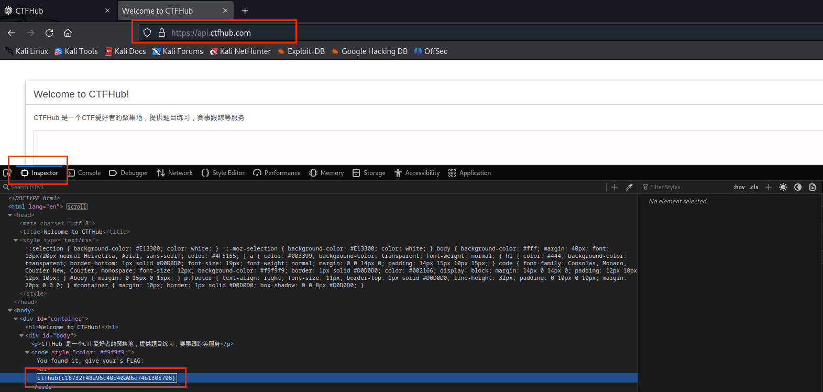Collapse the code style node
Viewport: 823px width, 392px height.
pos(27,352)
